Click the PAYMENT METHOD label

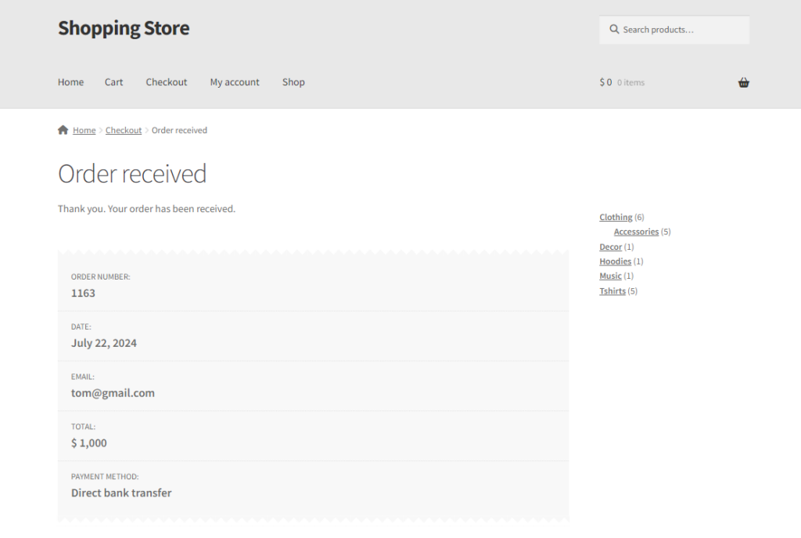pos(105,477)
